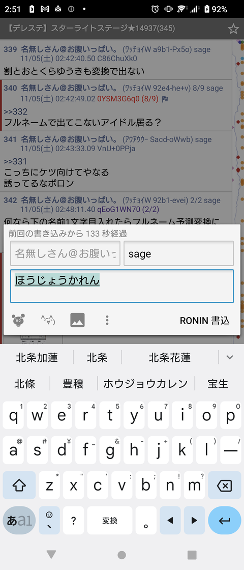Tap the b key
The width and height of the screenshot is (244, 570).
pyautogui.click(x=146, y=485)
